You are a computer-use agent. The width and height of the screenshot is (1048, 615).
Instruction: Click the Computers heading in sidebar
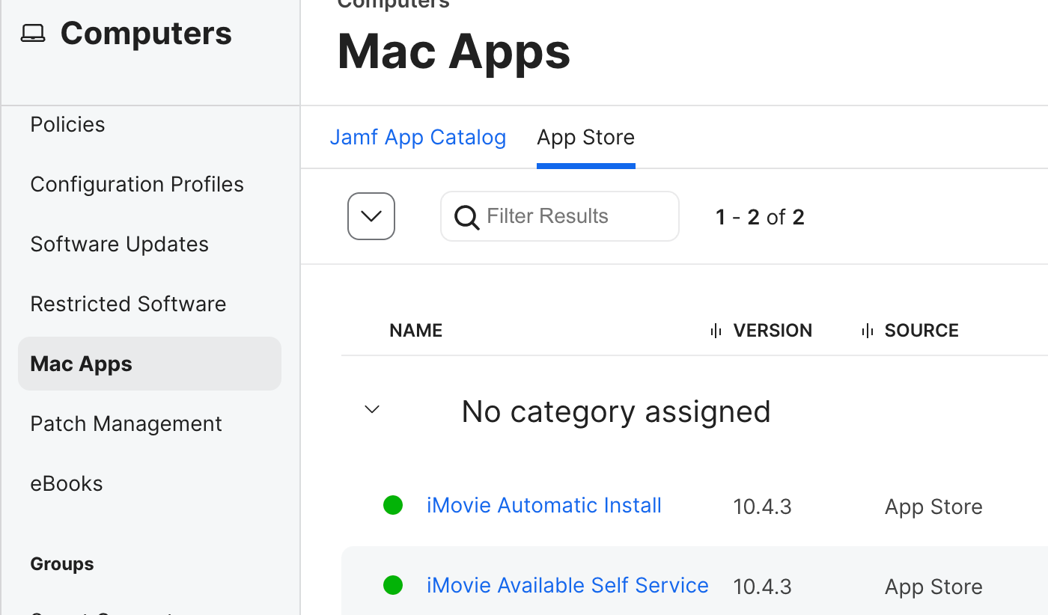146,34
